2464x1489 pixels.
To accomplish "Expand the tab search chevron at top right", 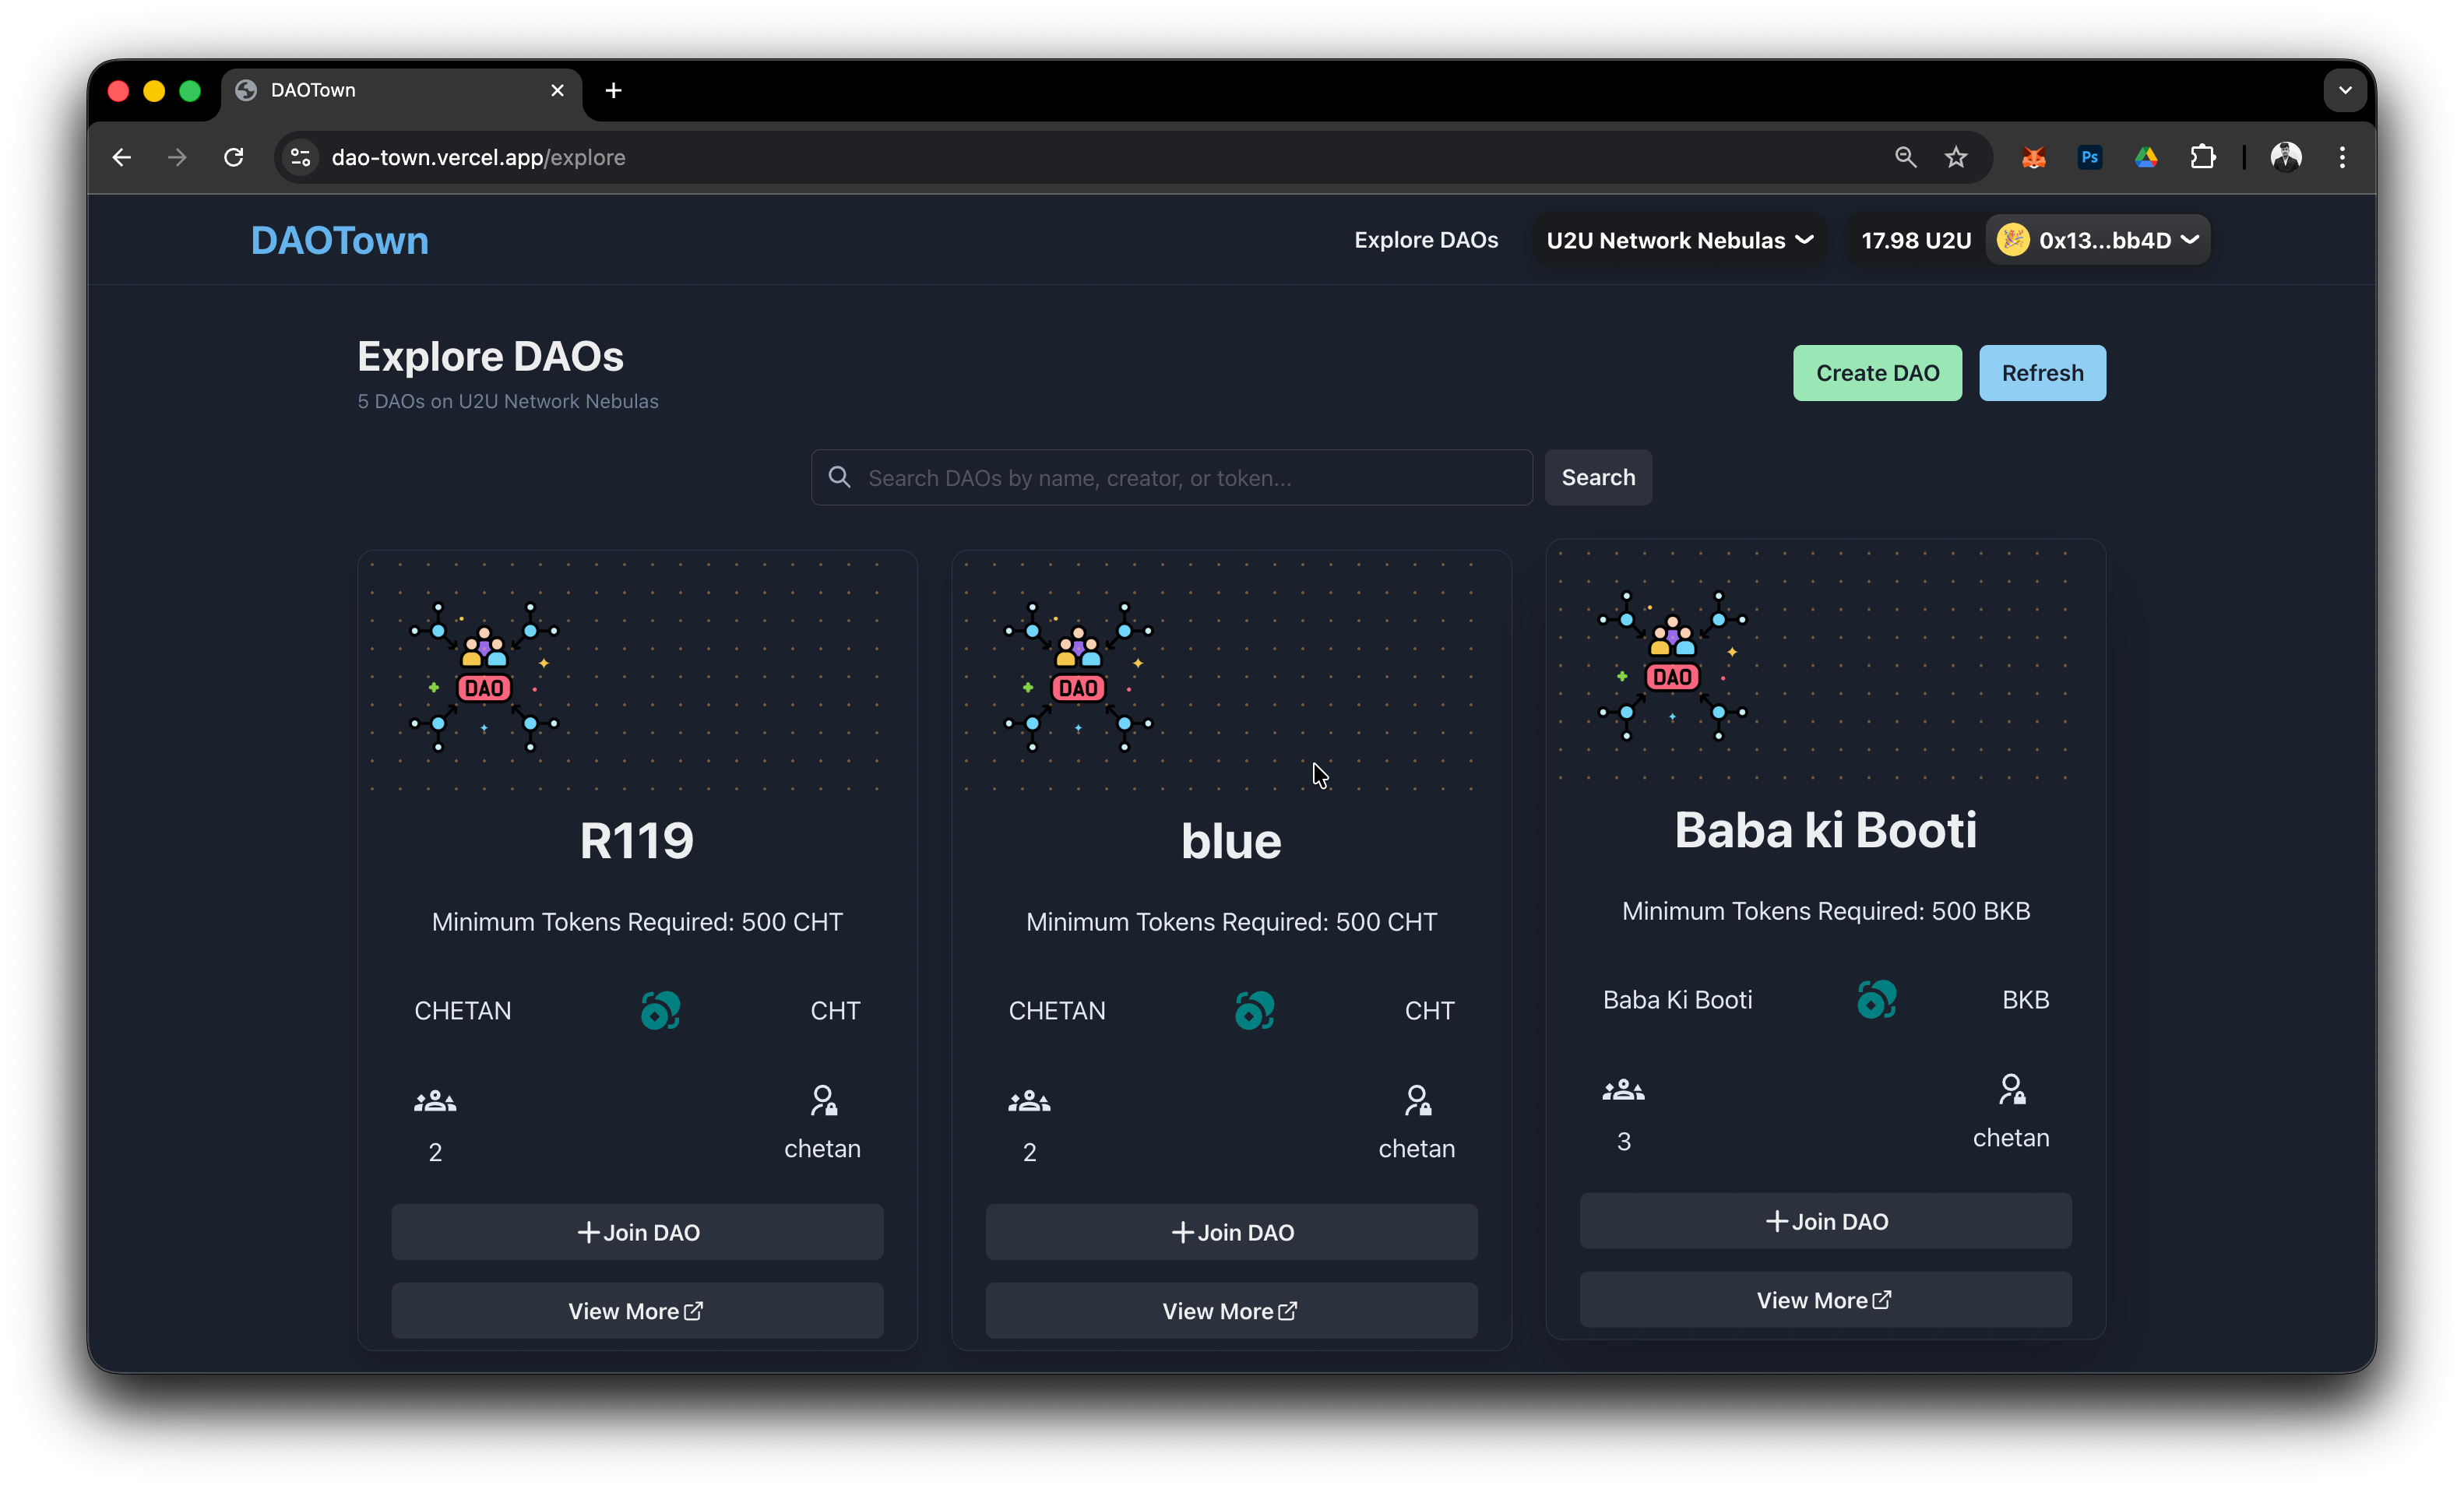I will pos(2344,90).
